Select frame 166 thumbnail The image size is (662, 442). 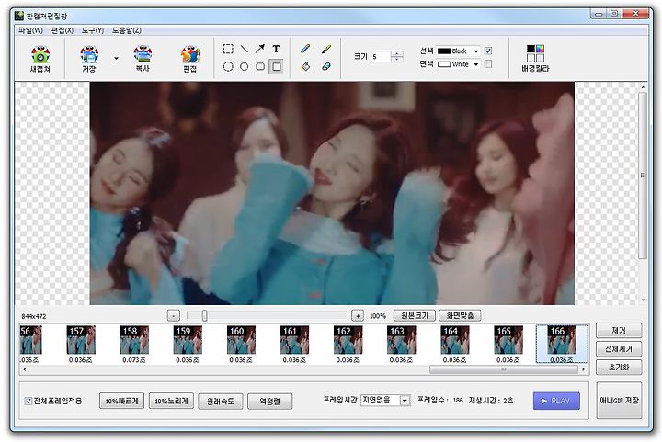point(562,345)
